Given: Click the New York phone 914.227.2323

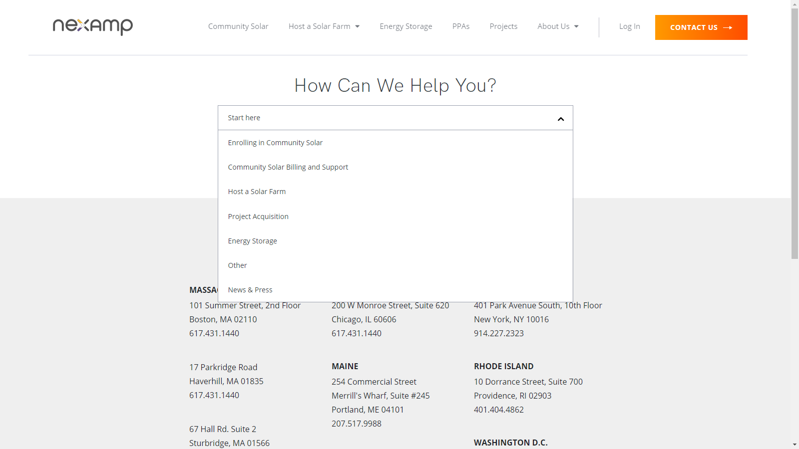Looking at the screenshot, I should 499,333.
